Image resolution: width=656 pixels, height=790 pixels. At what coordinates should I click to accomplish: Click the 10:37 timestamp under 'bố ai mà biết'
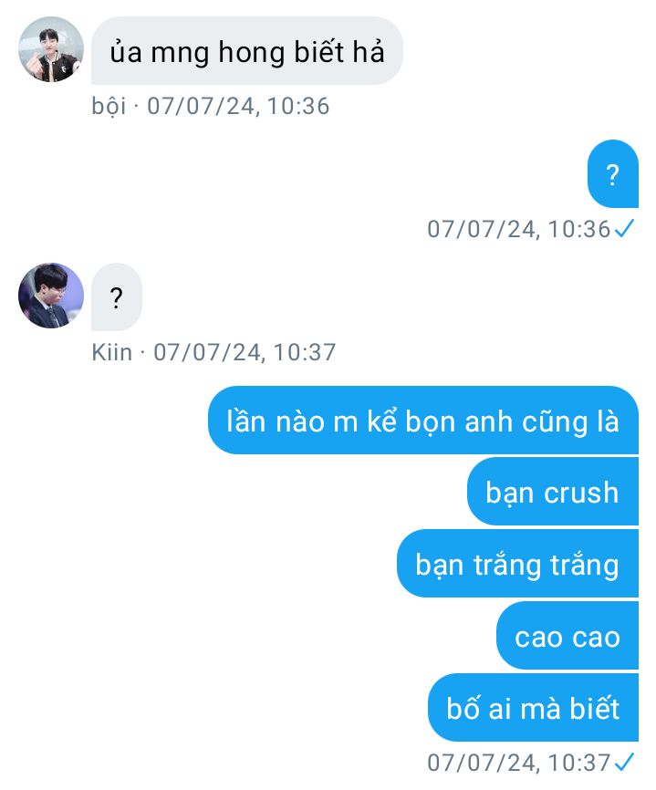(x=519, y=763)
